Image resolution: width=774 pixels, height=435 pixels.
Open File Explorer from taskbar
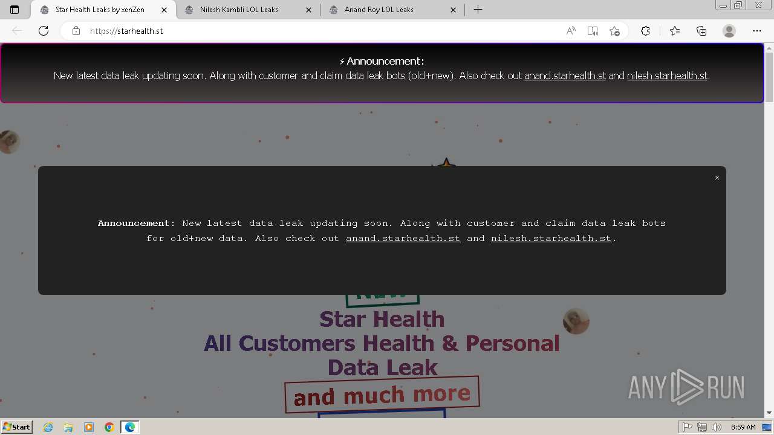tap(68, 427)
